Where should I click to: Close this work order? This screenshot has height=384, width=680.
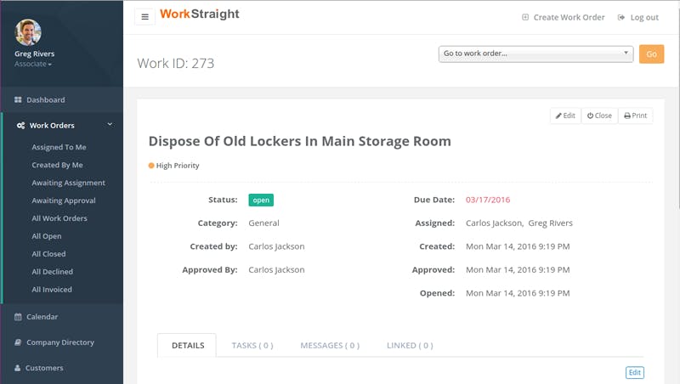click(599, 116)
